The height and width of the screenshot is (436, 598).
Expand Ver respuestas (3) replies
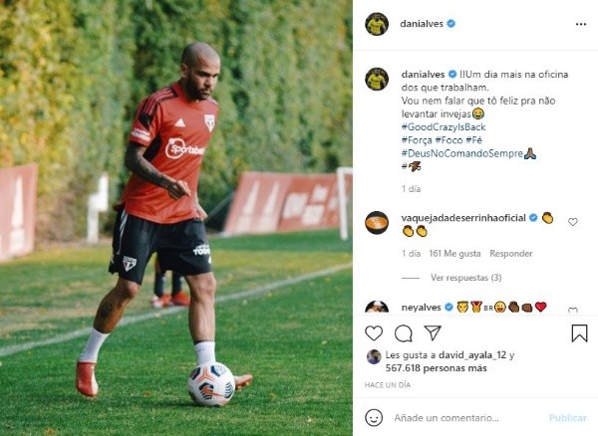point(465,278)
